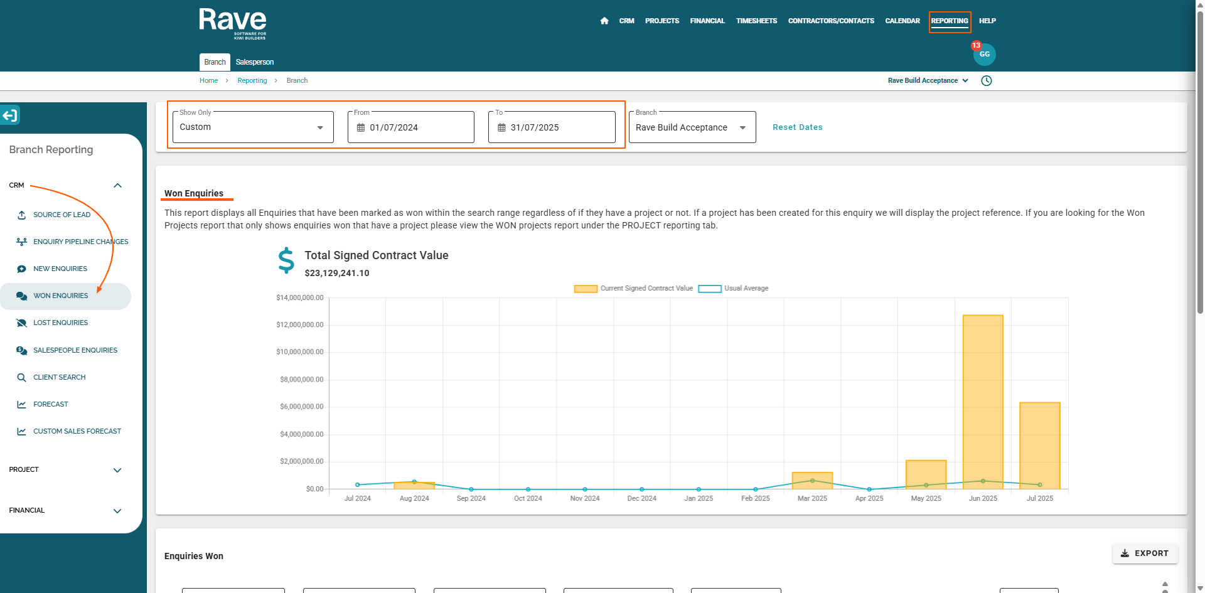Click the Client Search magnifier icon
This screenshot has width=1205, height=593.
tap(21, 377)
